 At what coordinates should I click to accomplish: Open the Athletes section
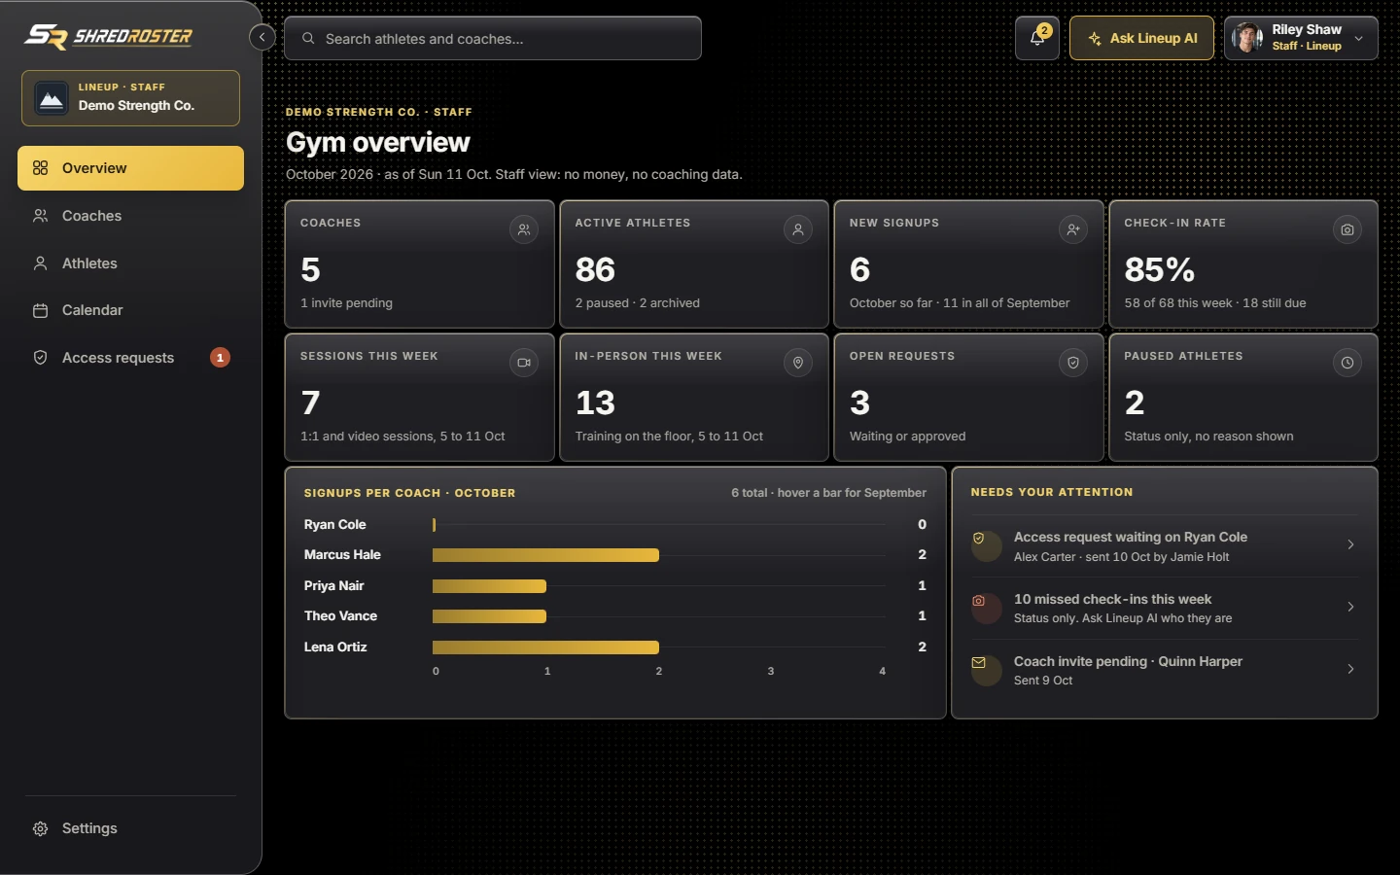[x=130, y=263]
